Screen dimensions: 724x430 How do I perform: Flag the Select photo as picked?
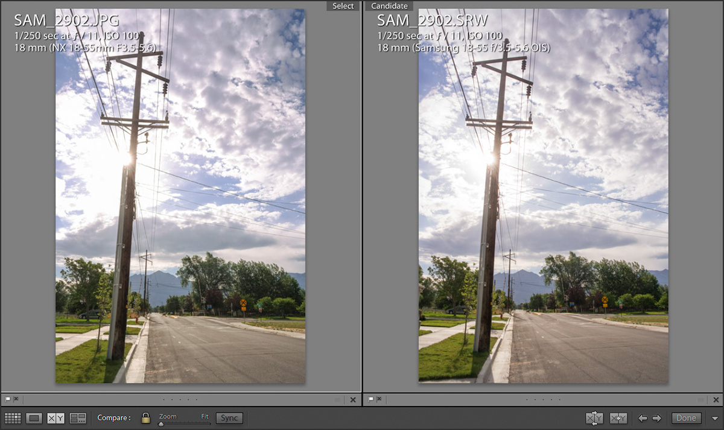7,399
